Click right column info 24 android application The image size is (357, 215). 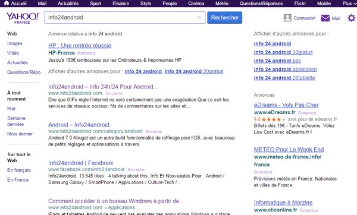pos(285,69)
